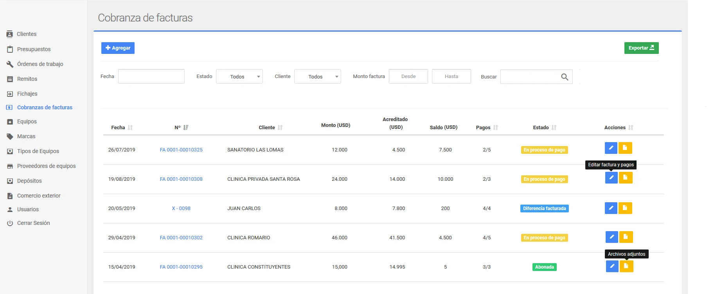The height and width of the screenshot is (294, 723).
Task: Focus the Monto factura Desde field
Action: 408,77
